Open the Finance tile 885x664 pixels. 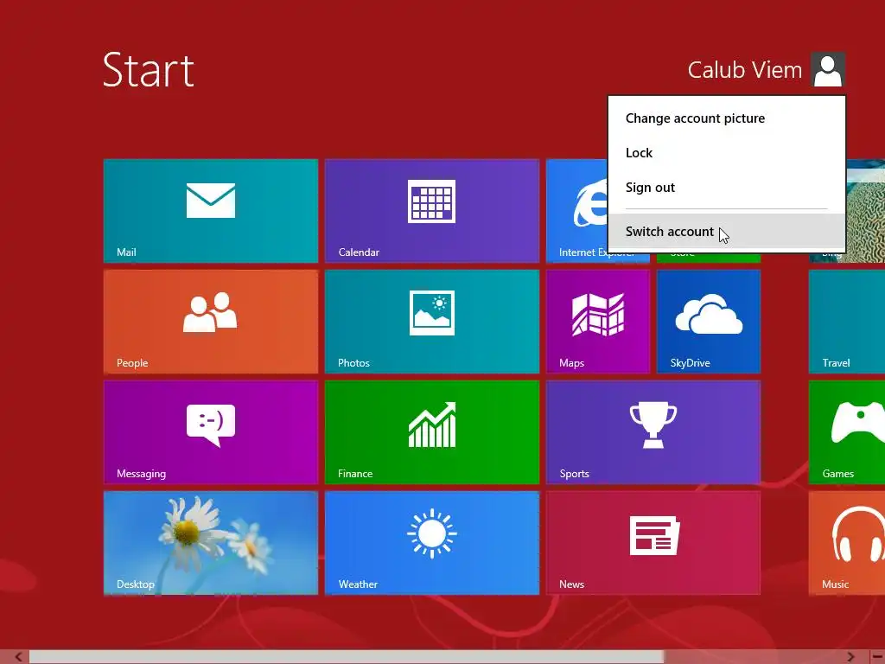click(x=432, y=432)
